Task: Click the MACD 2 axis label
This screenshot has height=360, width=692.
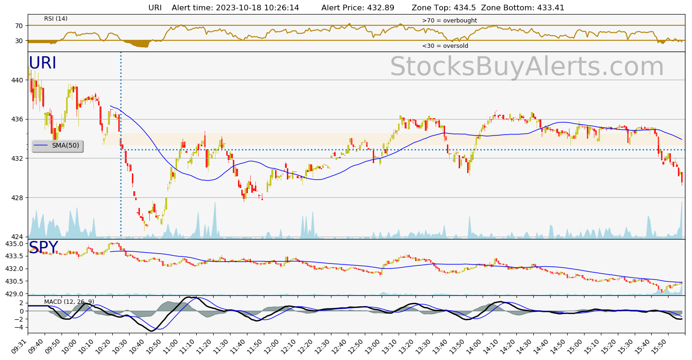Action: (22, 303)
